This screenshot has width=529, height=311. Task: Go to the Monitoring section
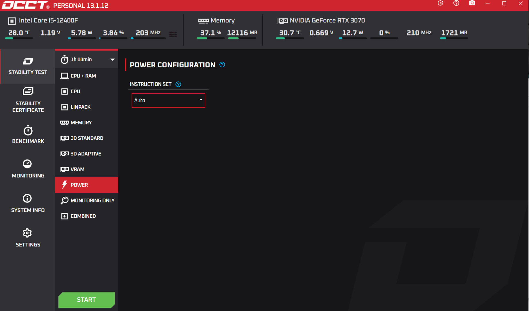pos(28,169)
